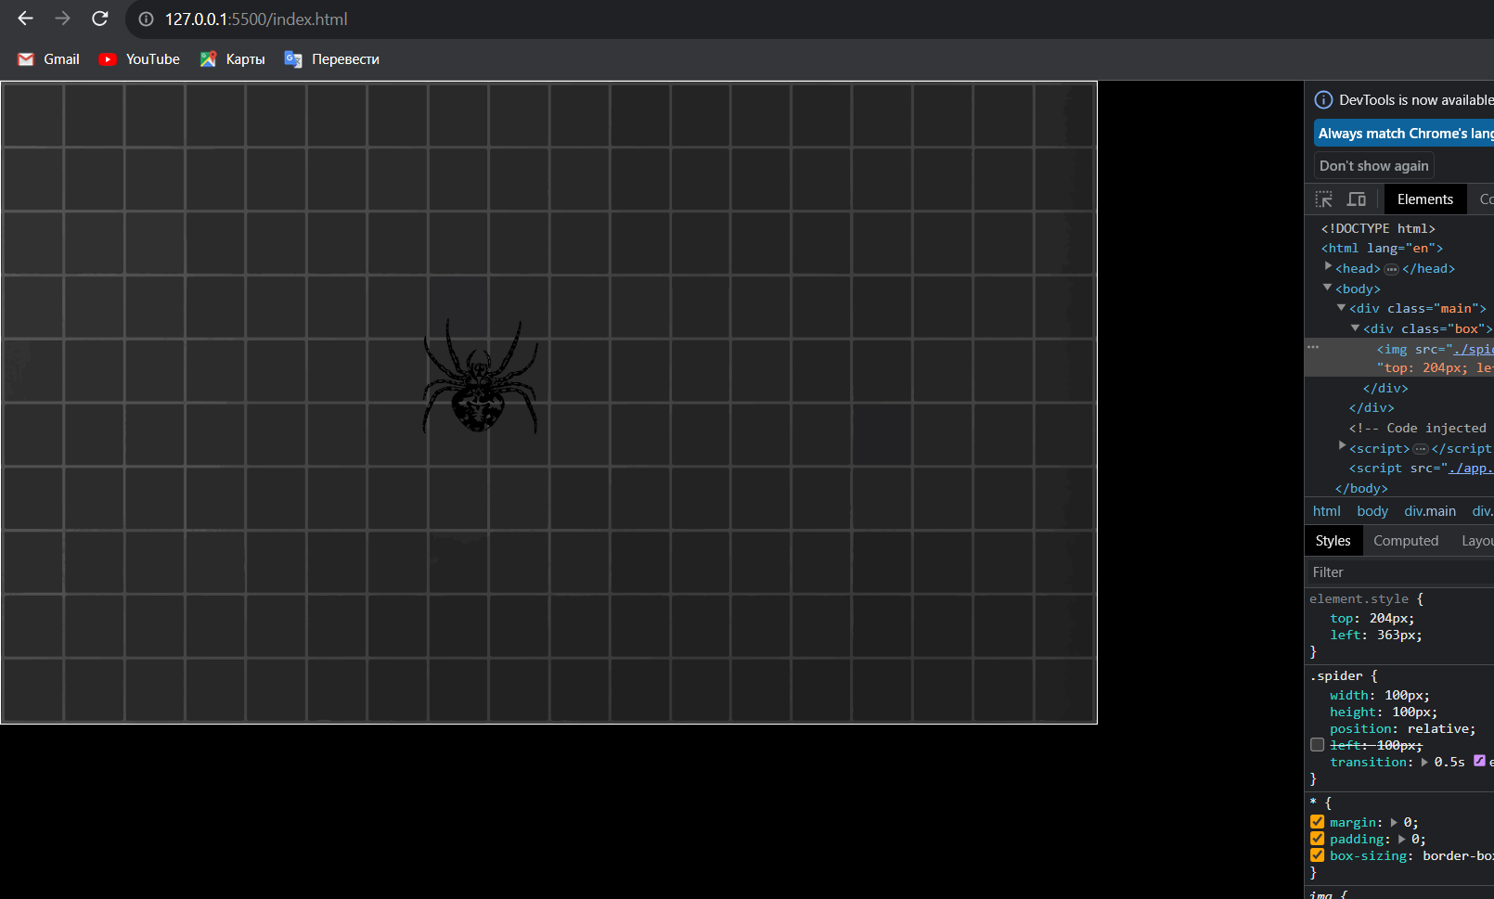The width and height of the screenshot is (1494, 899).
Task: Switch to the Elements tab
Action: 1425,199
